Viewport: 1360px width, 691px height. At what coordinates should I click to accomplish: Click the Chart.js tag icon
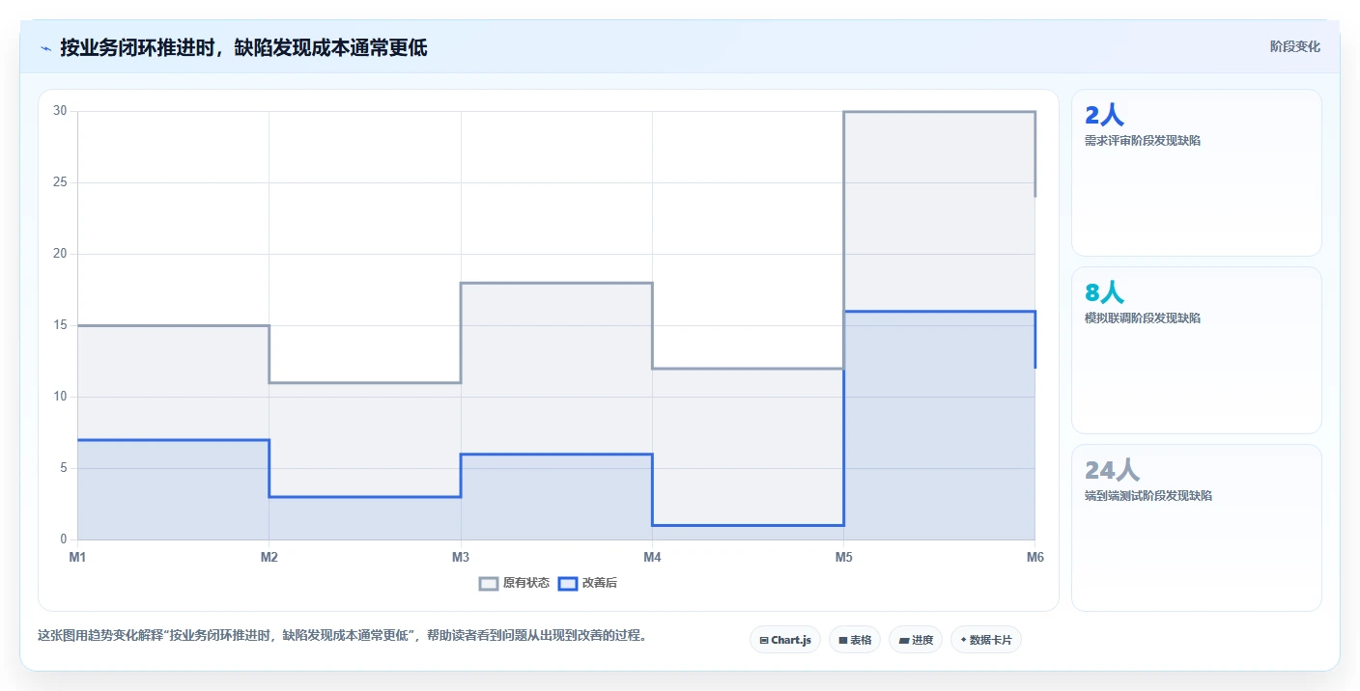764,640
